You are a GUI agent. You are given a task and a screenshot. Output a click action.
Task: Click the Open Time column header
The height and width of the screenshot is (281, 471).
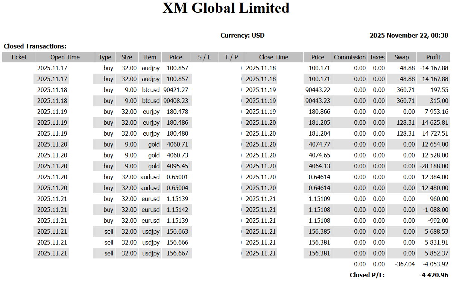click(65, 57)
